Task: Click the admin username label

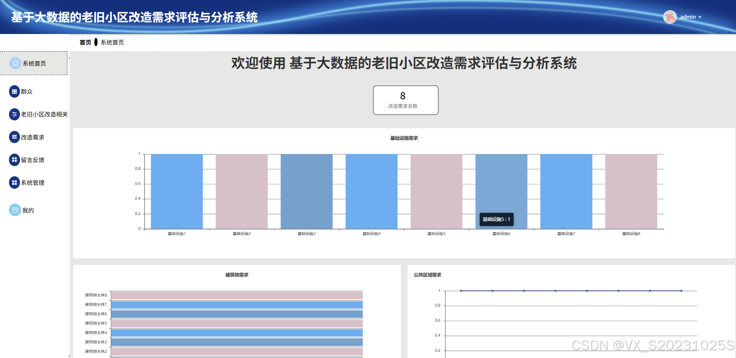Action: click(x=688, y=17)
